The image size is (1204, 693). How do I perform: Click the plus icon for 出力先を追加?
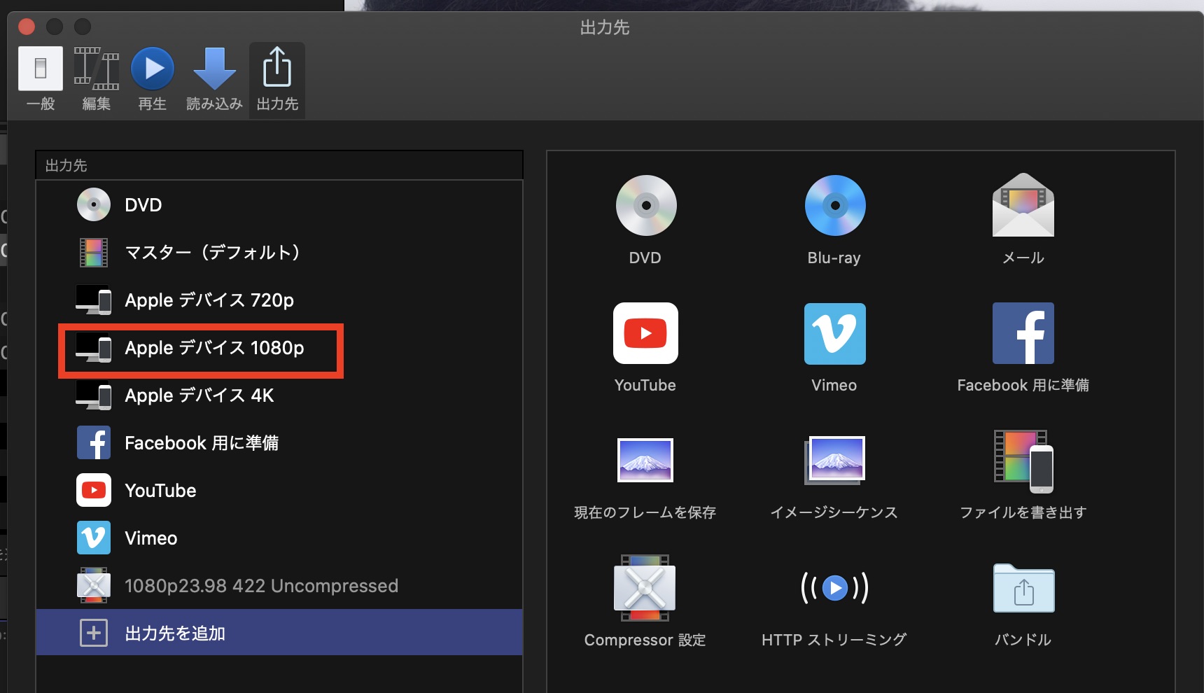(94, 633)
